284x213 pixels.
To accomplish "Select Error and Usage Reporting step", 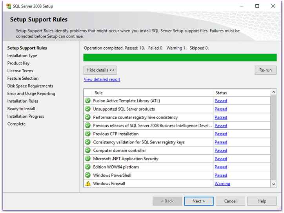I will 31,93.
